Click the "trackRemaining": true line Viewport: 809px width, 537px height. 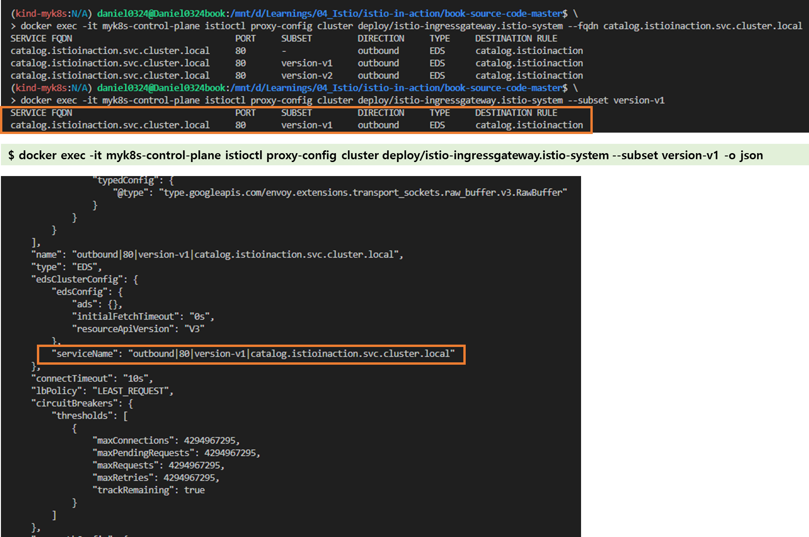pos(149,490)
